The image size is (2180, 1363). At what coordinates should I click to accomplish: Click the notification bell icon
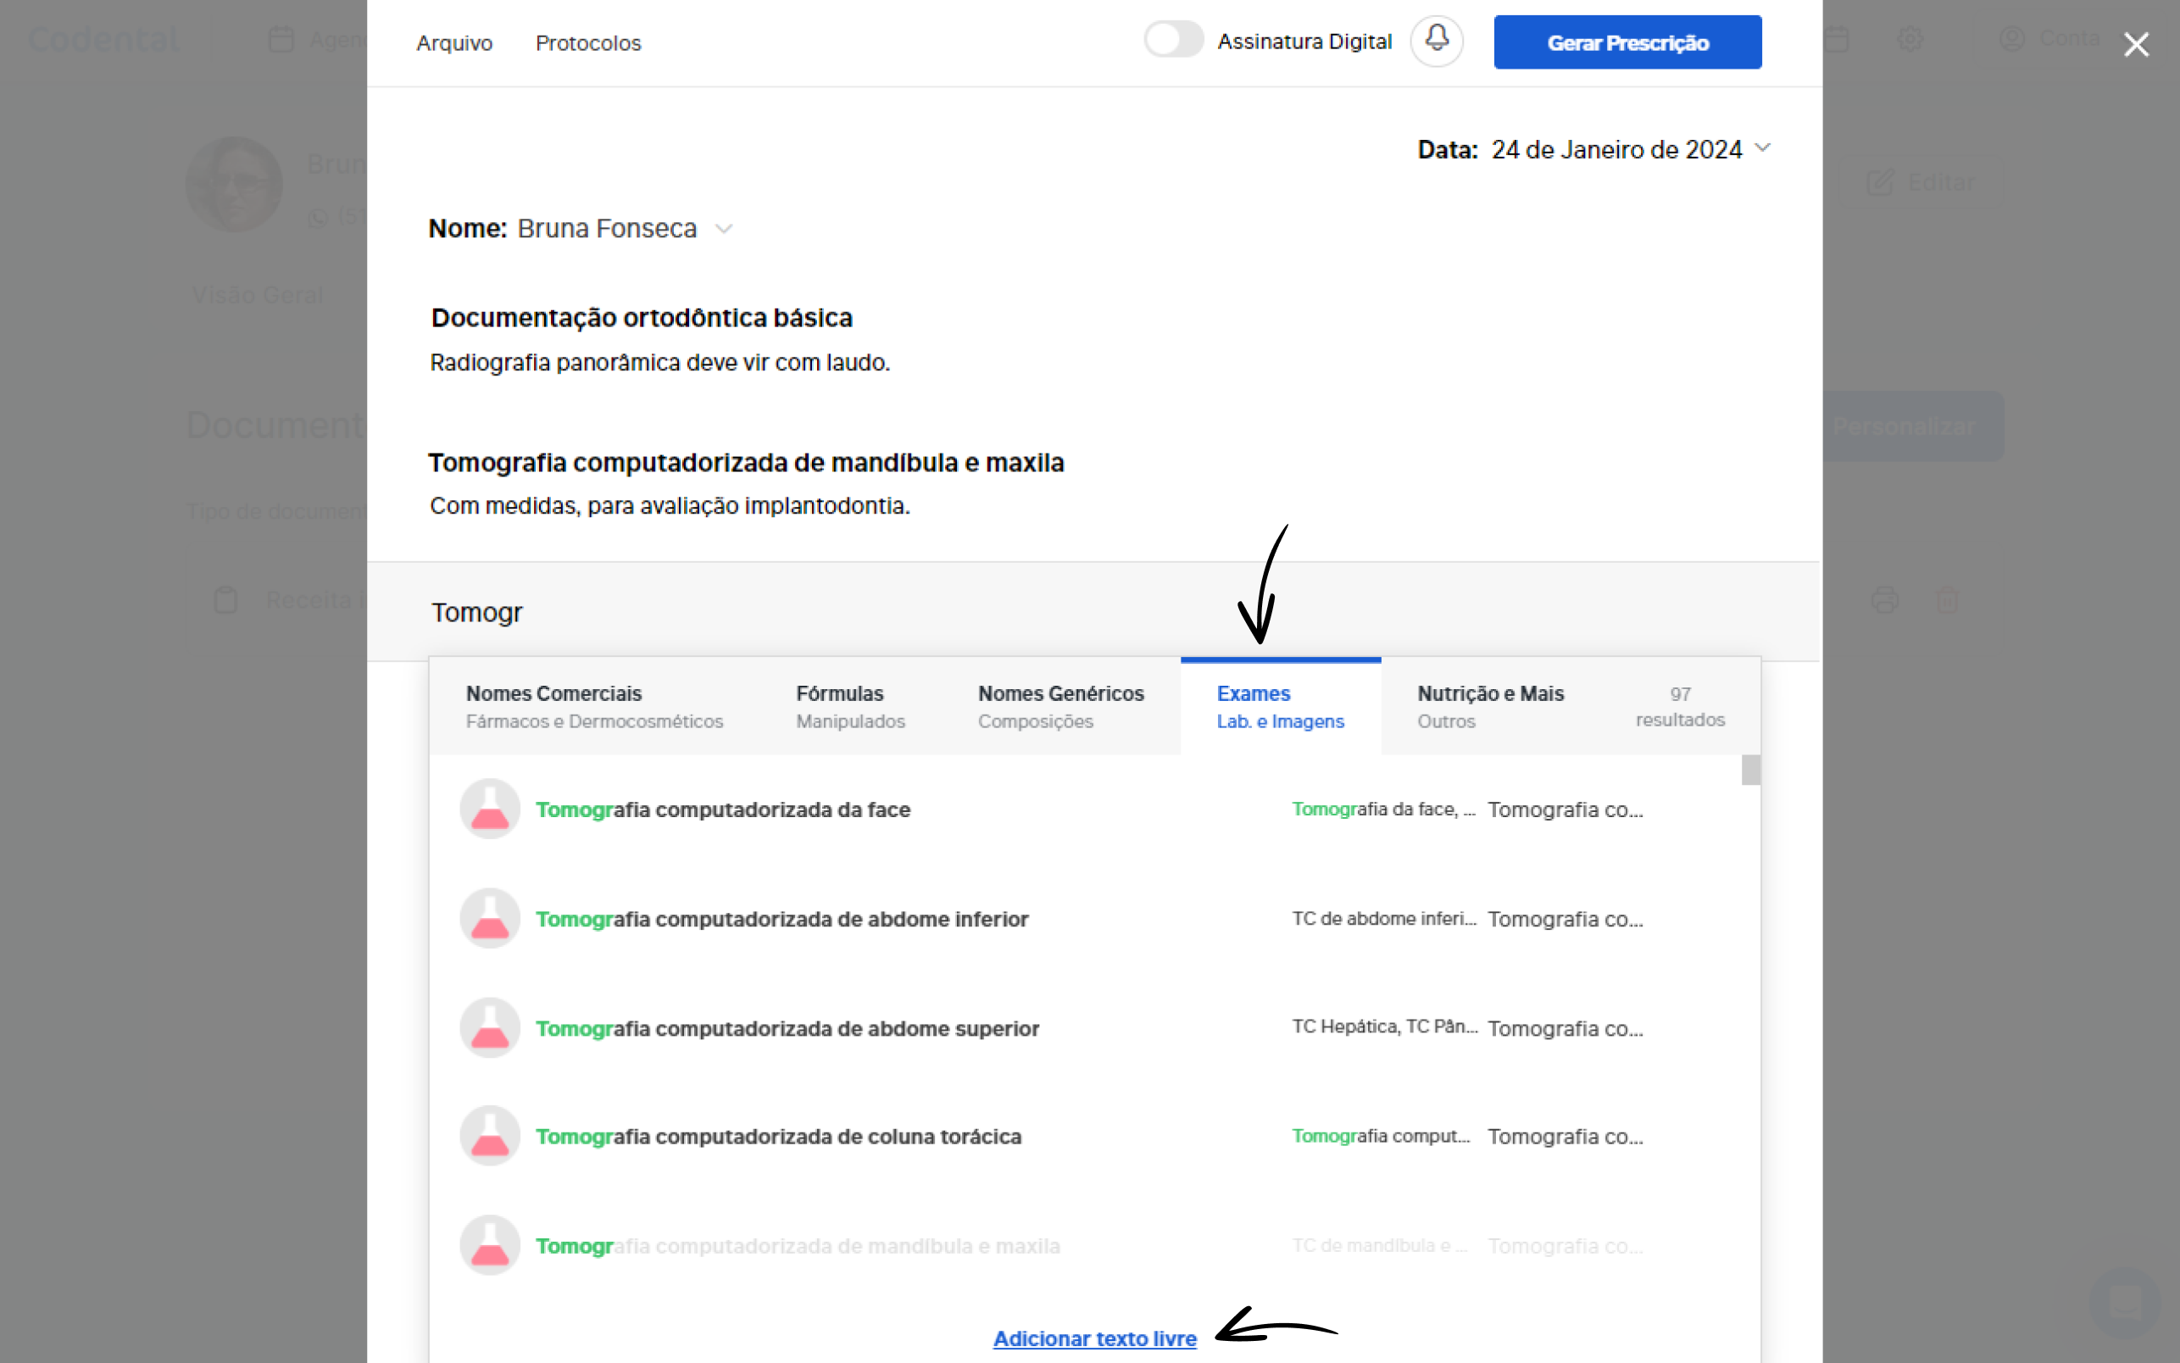coord(1437,41)
